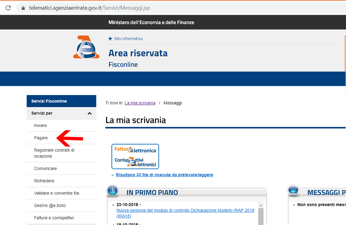Click the In Primo Piano scrollbar thumb
The image size is (346, 225).
[x=261, y=216]
